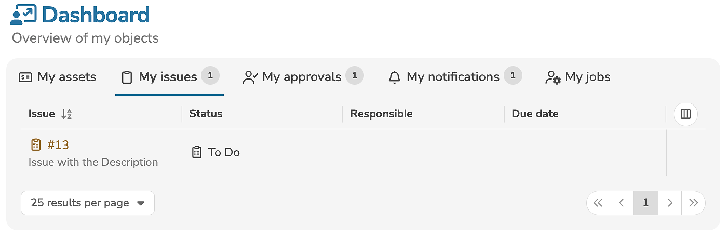
Task: Open issue #13 link
Action: [58, 145]
